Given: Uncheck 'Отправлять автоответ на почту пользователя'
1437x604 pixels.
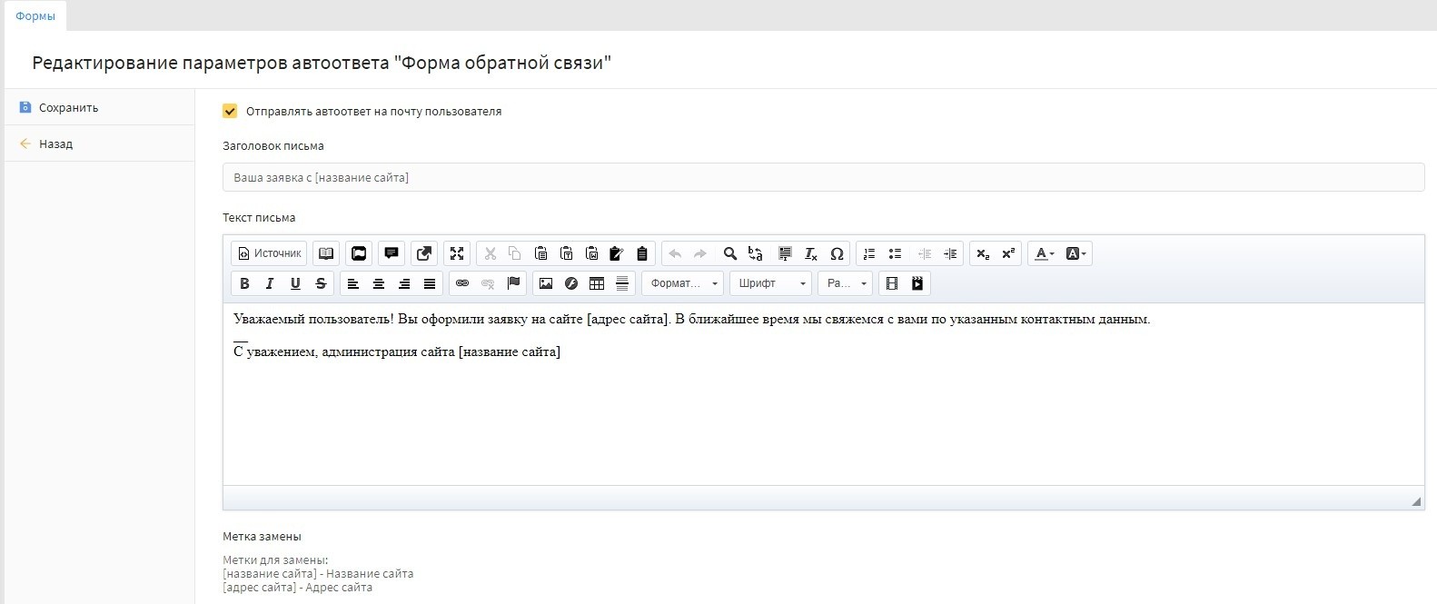Looking at the screenshot, I should pos(230,111).
